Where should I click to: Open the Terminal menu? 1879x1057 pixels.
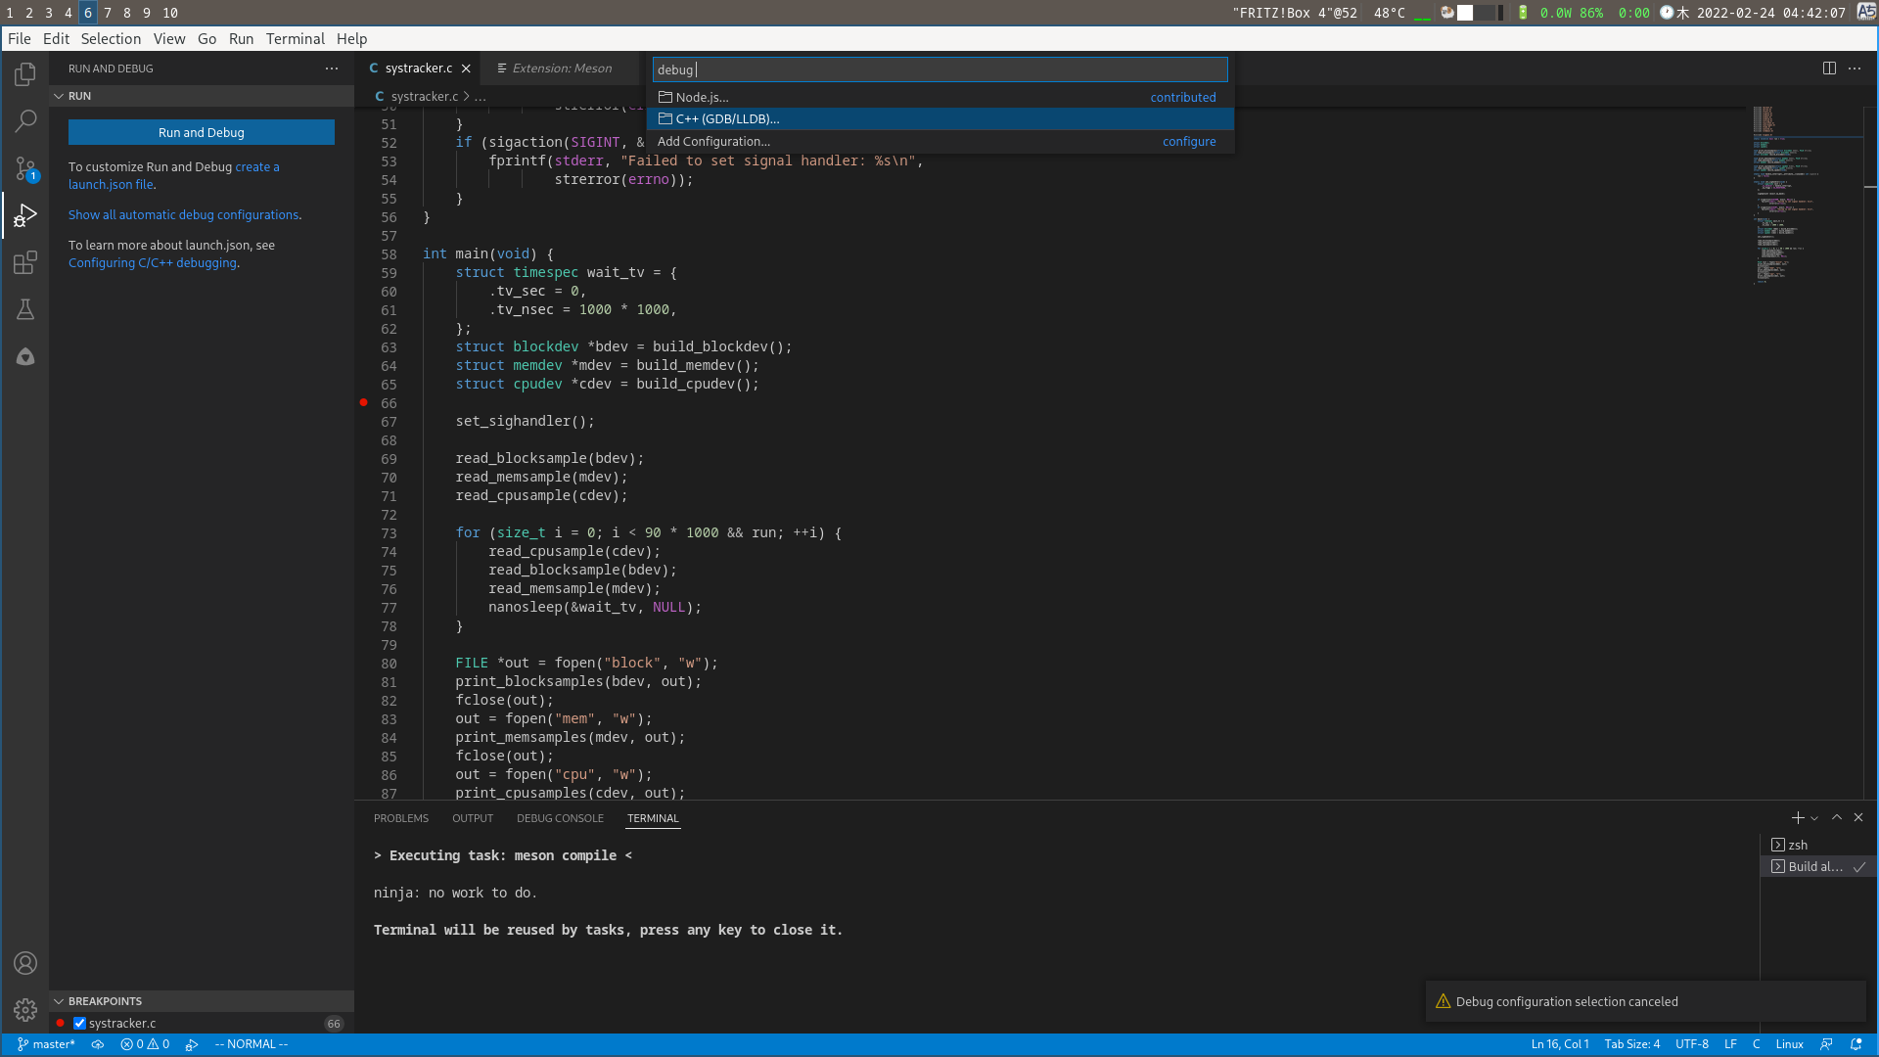pyautogui.click(x=296, y=39)
